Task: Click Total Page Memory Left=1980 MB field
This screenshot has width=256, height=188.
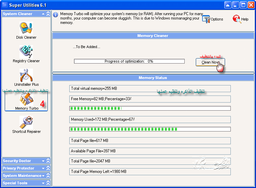Action: 150,172
